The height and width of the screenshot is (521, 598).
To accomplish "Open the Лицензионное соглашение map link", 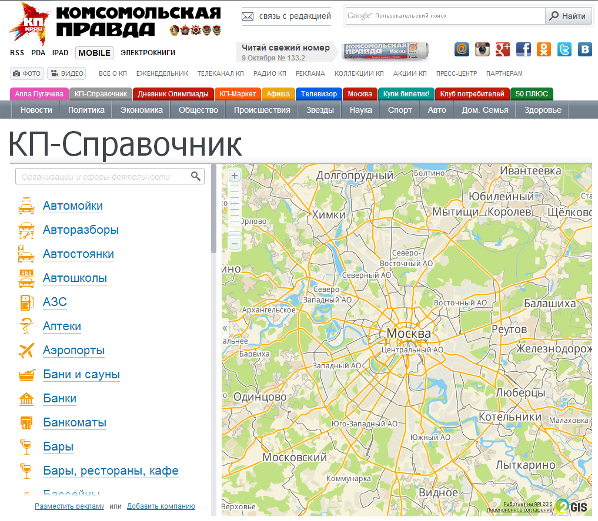I will [519, 510].
